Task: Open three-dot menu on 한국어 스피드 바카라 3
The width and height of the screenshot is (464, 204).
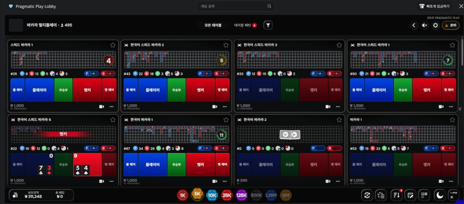Action: pos(338,106)
